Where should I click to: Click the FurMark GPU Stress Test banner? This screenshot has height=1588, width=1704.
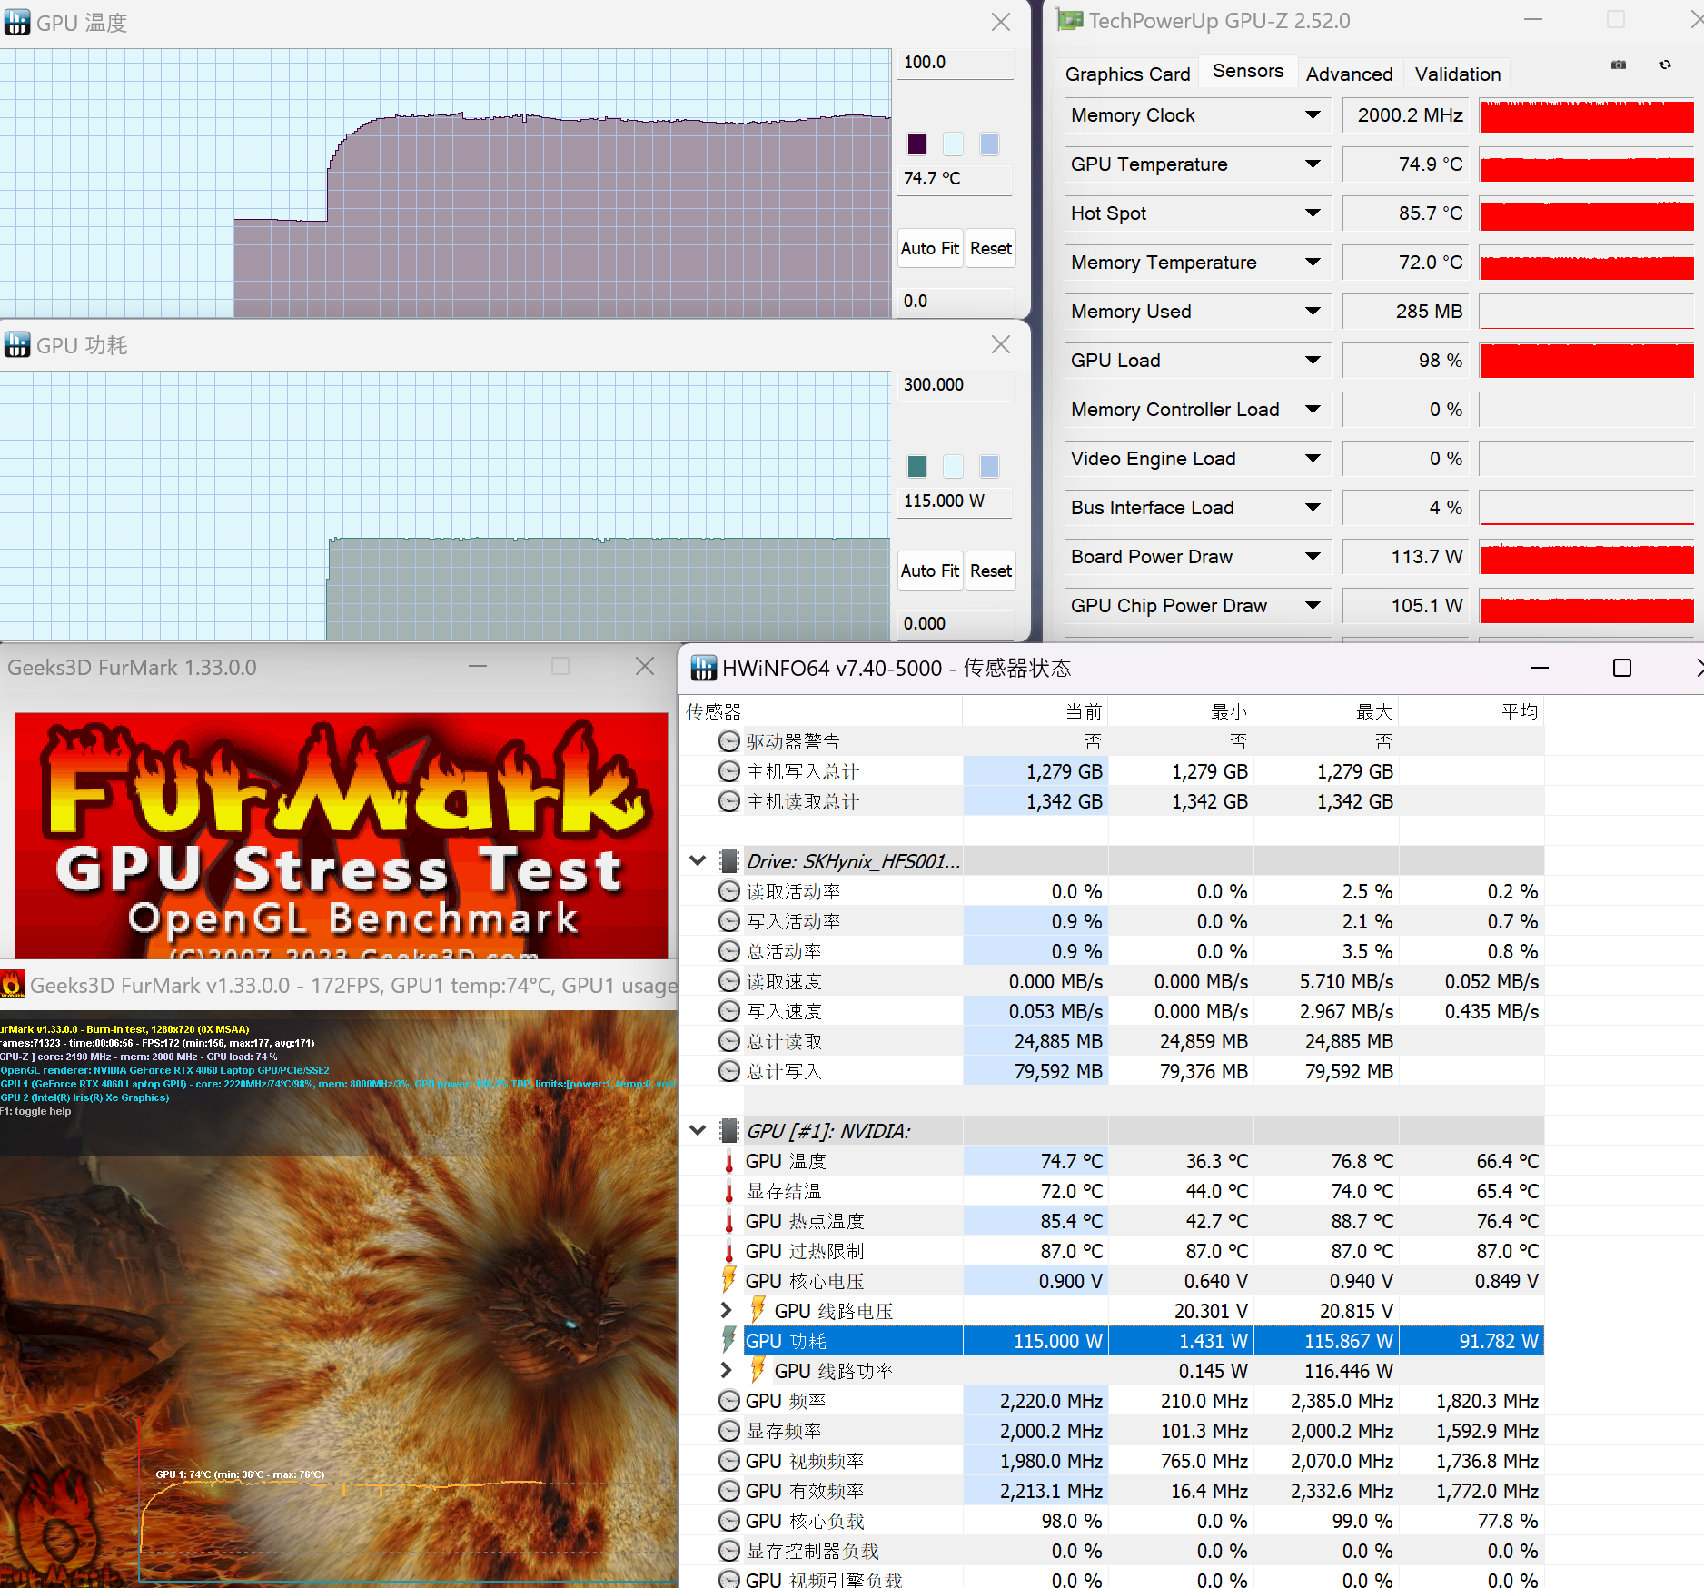[342, 835]
